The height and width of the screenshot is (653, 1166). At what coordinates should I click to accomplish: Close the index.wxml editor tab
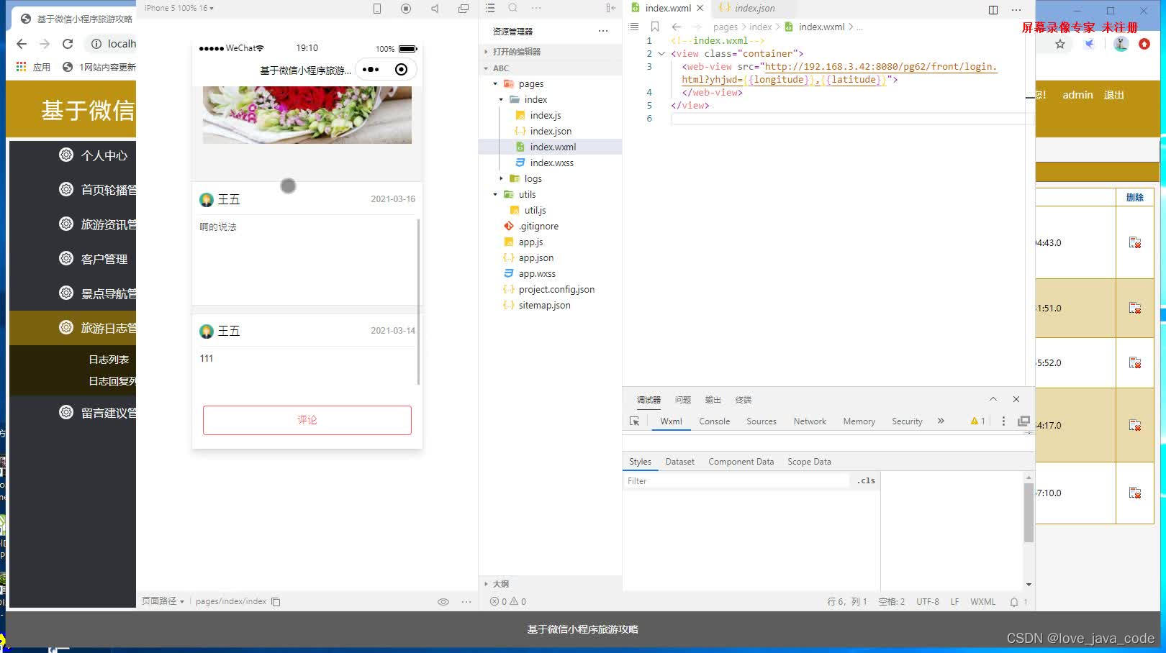click(700, 8)
